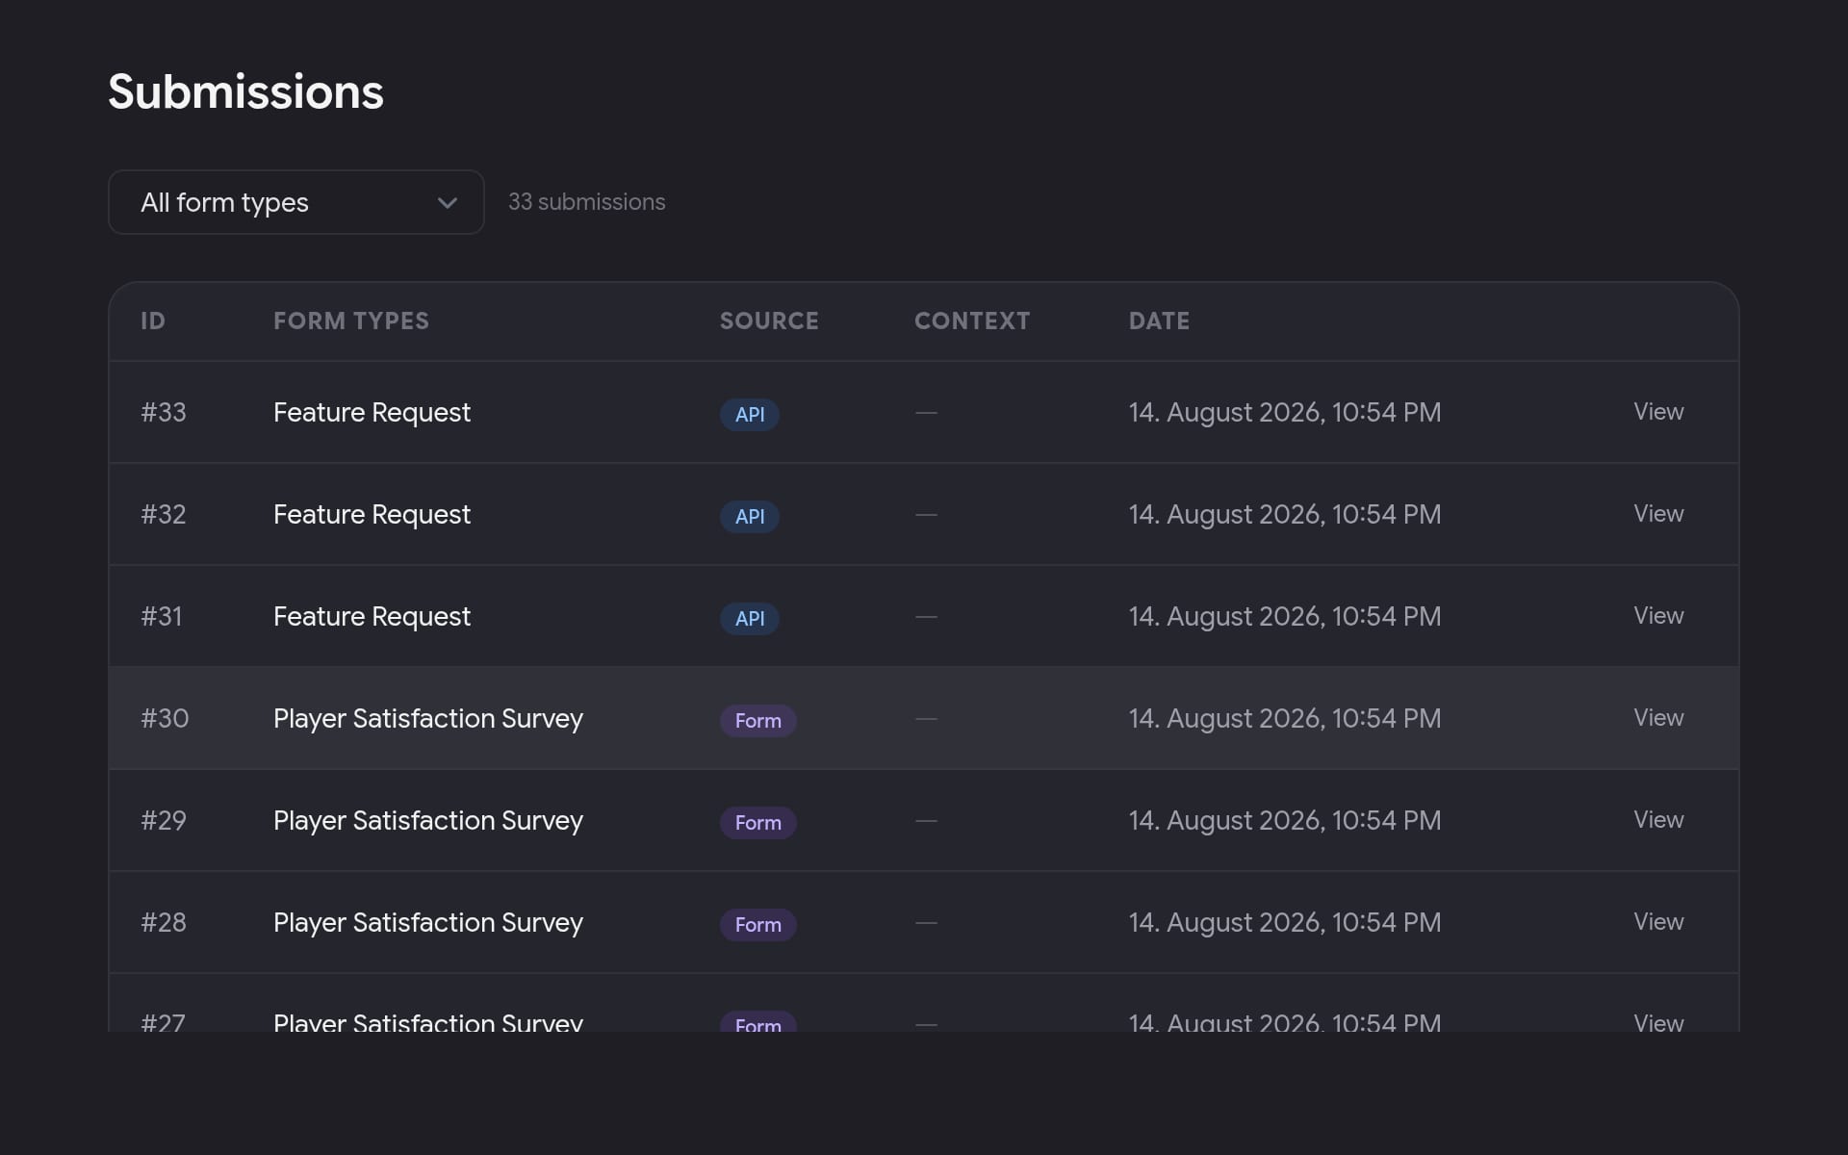Screen dimensions: 1848x1155
Task: View submission #28 details
Action: click(x=1658, y=922)
